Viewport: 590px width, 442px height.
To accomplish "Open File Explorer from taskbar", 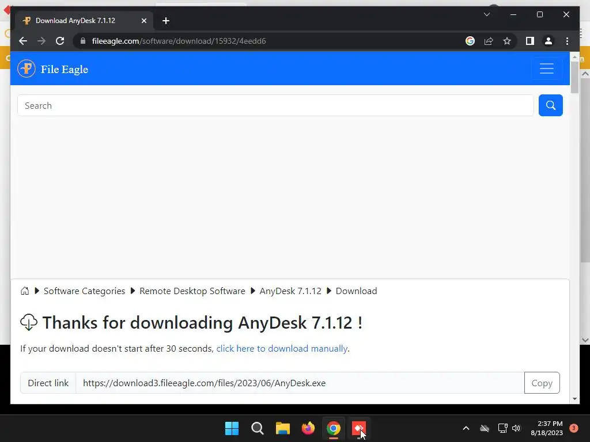I will pyautogui.click(x=282, y=428).
